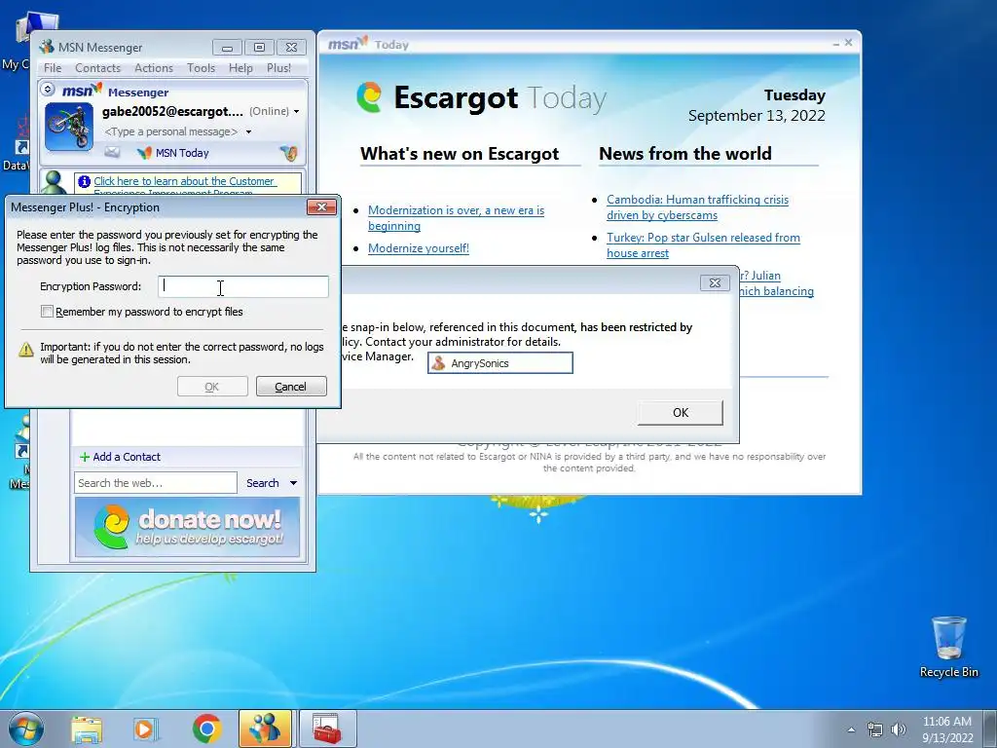Click gabe20052's motorbike display picture
The height and width of the screenshot is (748, 997).
pyautogui.click(x=69, y=128)
